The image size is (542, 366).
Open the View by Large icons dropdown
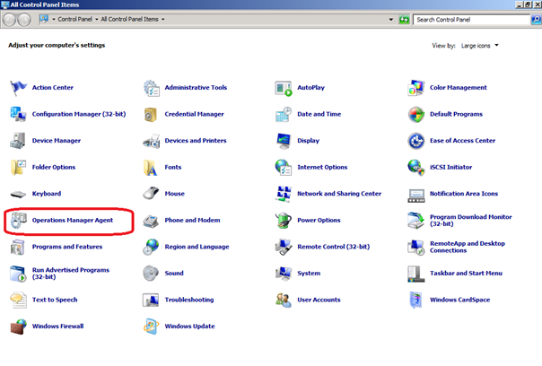(x=480, y=46)
